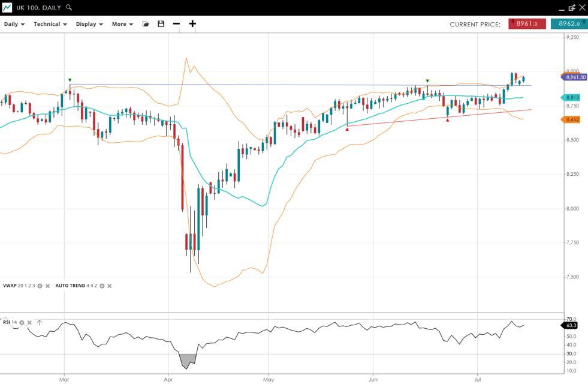Zoom out with the minus icon
588x384 pixels.
click(176, 24)
